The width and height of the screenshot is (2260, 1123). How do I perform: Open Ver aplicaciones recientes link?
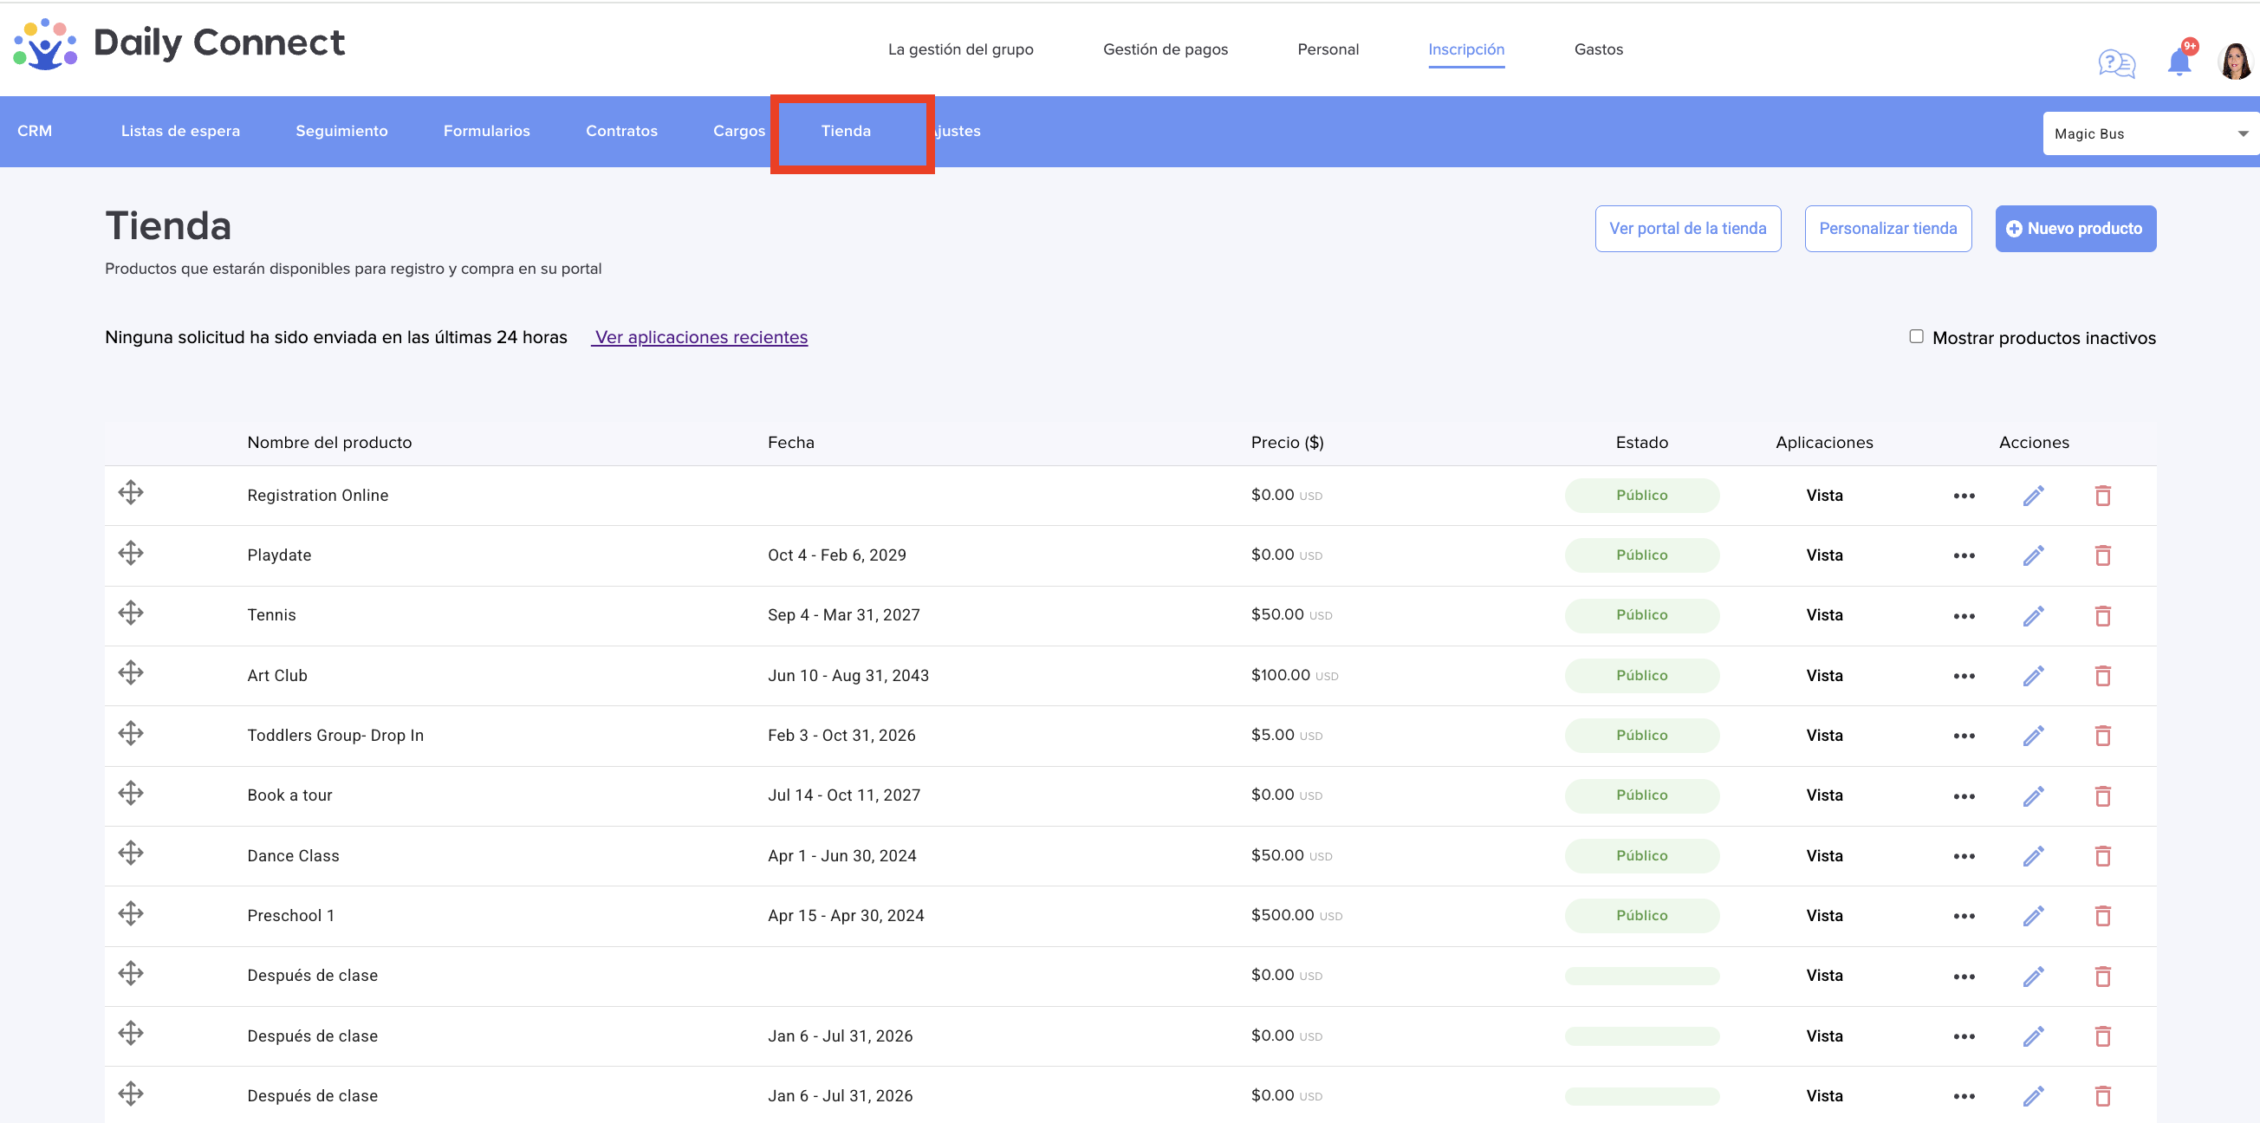click(700, 338)
